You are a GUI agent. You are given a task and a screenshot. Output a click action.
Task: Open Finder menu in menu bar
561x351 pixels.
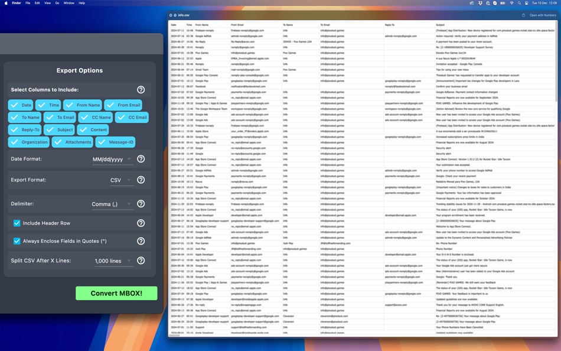click(x=17, y=3)
